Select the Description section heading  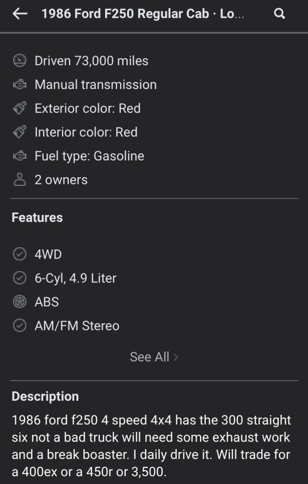[x=45, y=397]
